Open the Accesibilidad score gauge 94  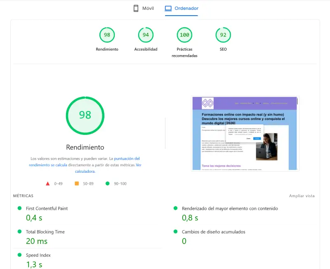146,35
